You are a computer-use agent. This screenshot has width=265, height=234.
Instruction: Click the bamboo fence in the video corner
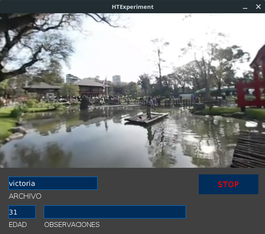coord(250,150)
